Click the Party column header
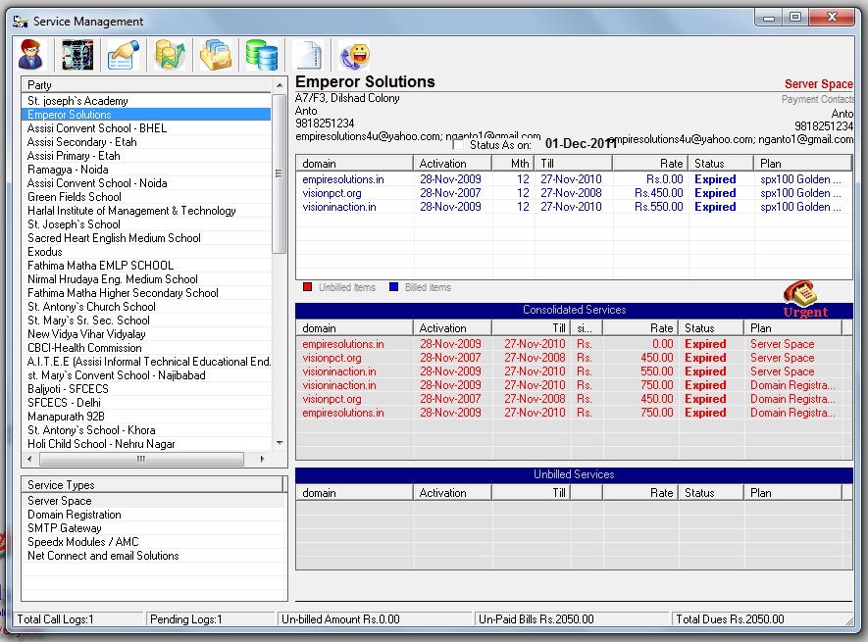This screenshot has width=868, height=642. pyautogui.click(x=147, y=84)
